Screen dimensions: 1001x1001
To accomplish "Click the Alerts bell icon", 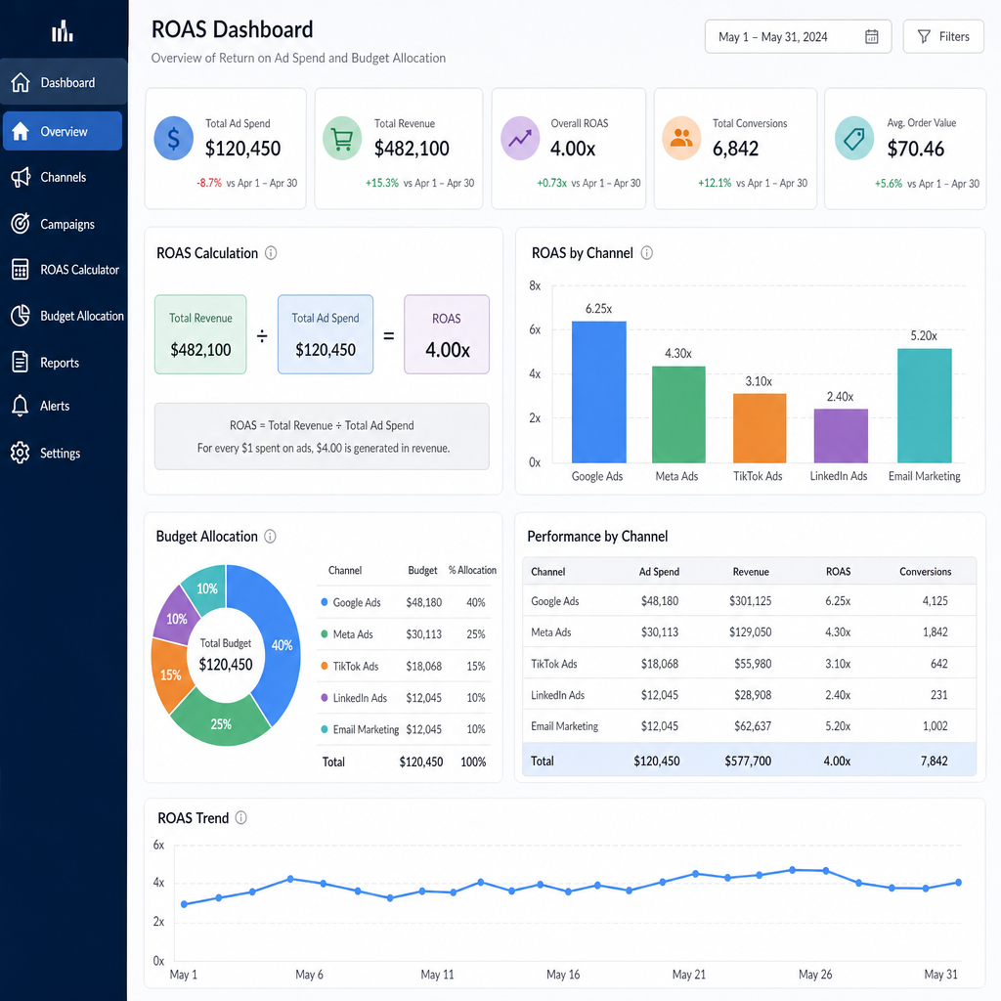I will tap(21, 406).
